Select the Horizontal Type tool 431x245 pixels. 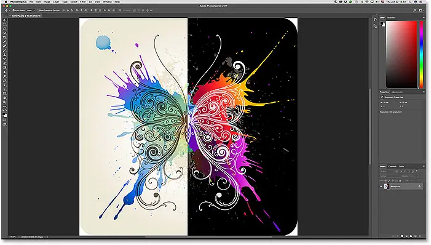4,85
